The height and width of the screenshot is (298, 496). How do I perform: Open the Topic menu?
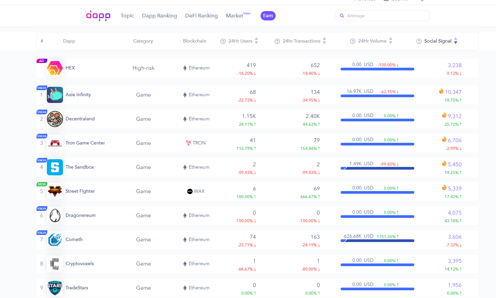pyautogui.click(x=127, y=16)
